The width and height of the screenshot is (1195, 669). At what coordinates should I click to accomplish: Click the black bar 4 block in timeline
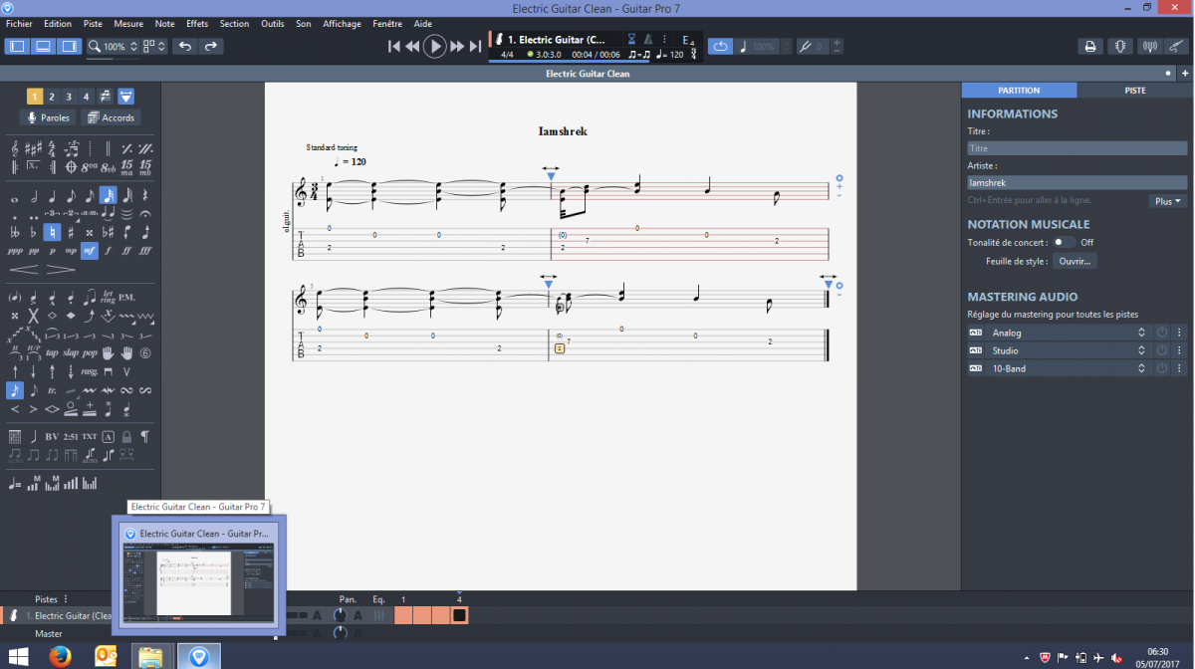tap(459, 615)
